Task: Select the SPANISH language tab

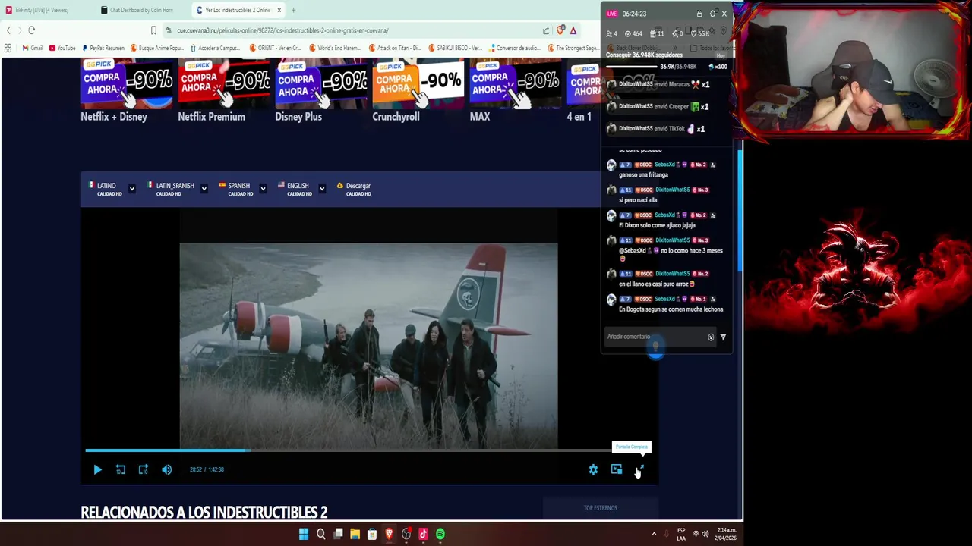Action: point(235,189)
